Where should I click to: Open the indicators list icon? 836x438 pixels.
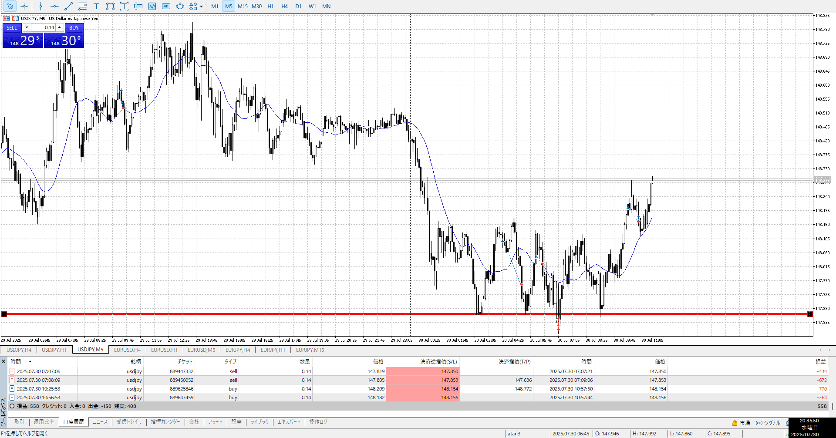pos(152,7)
